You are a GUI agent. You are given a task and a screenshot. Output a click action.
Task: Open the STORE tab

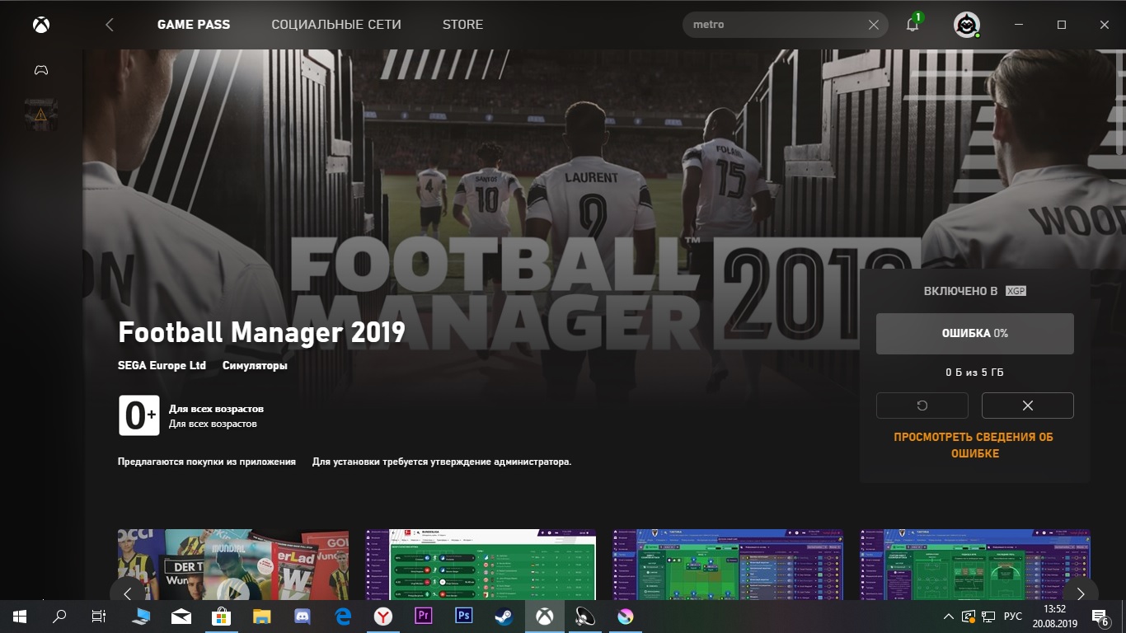[463, 25]
